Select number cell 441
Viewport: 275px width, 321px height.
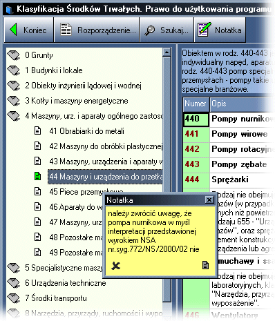coord(196,135)
